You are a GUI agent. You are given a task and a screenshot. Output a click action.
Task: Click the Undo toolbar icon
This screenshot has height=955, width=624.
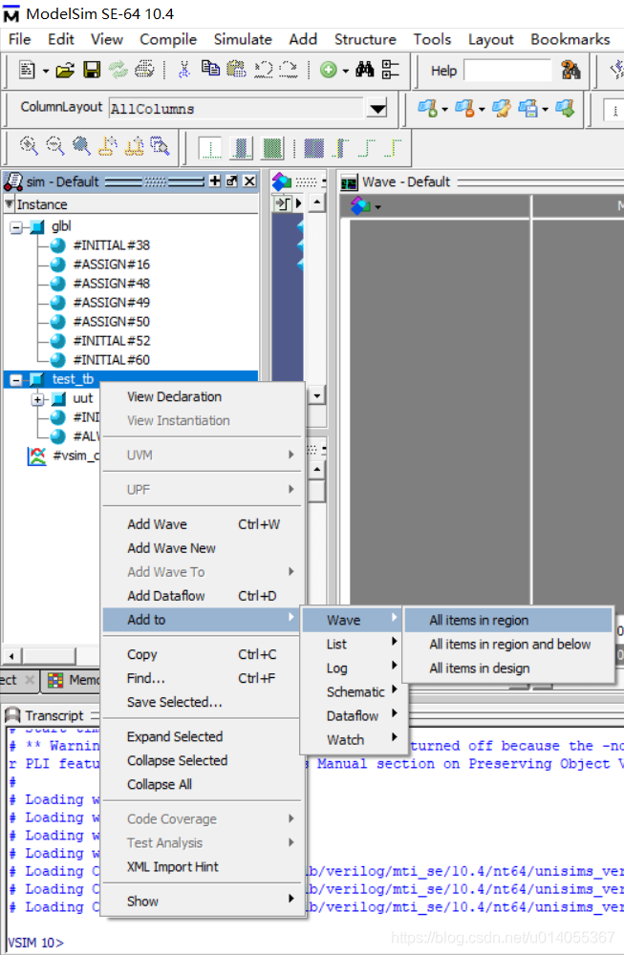(263, 70)
